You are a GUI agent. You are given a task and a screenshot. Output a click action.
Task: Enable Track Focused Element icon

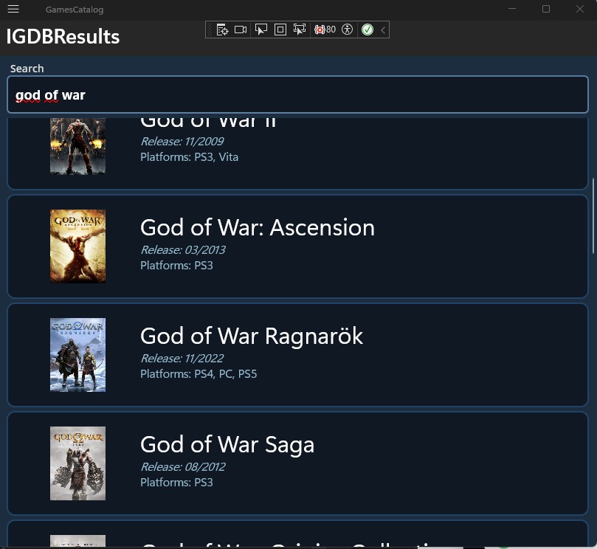pos(300,30)
